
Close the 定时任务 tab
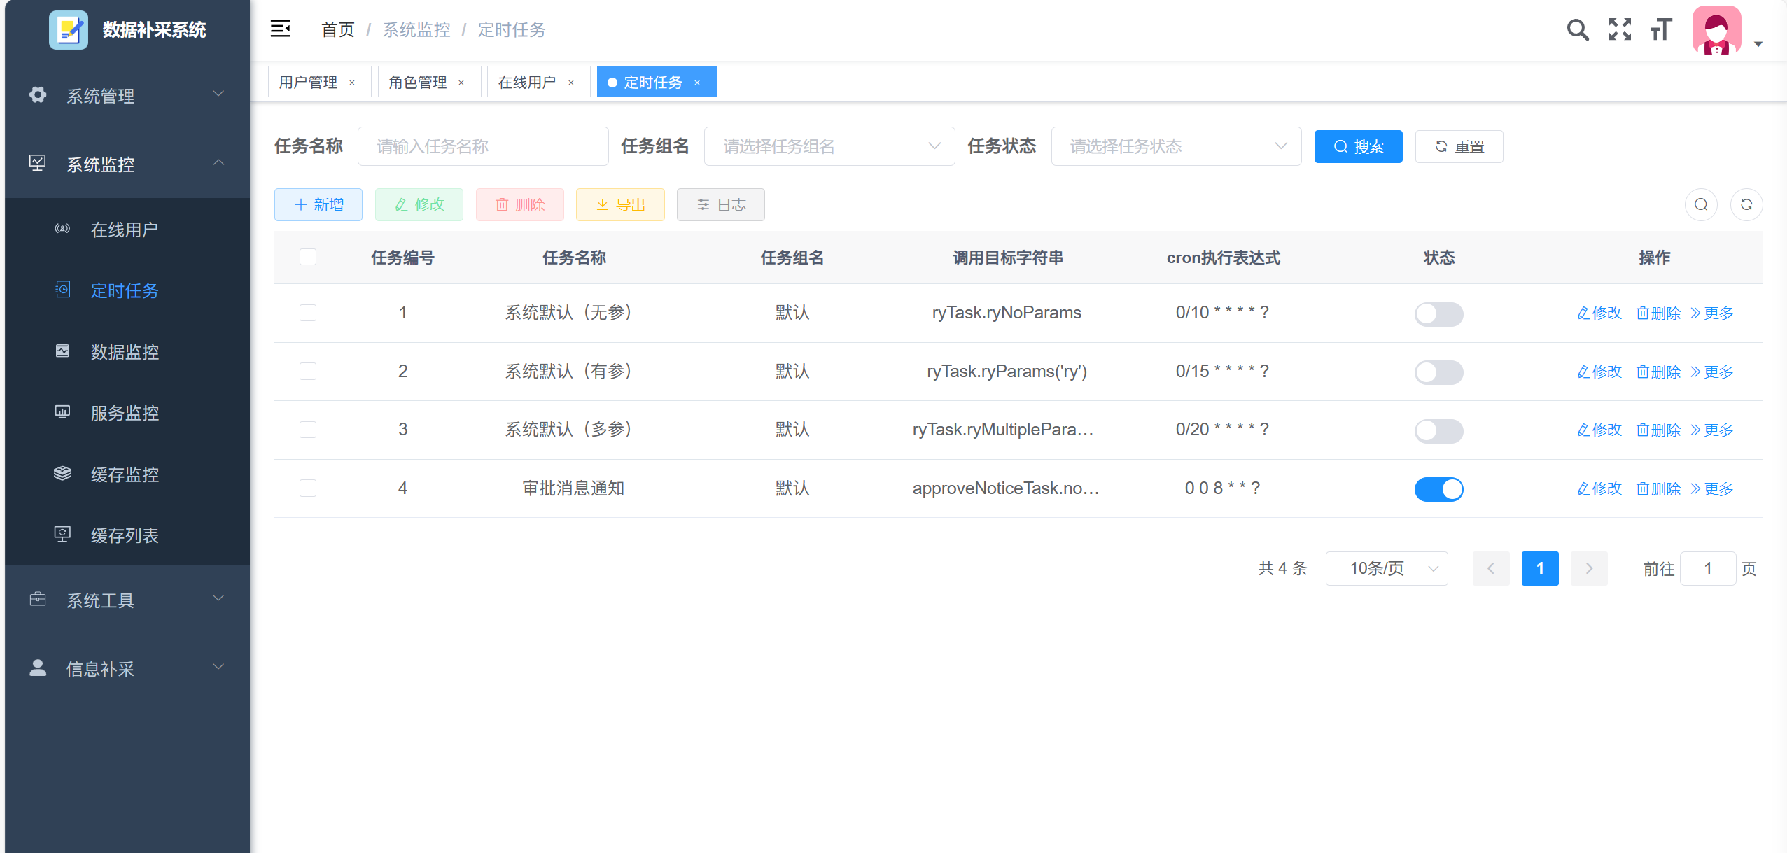click(x=697, y=83)
